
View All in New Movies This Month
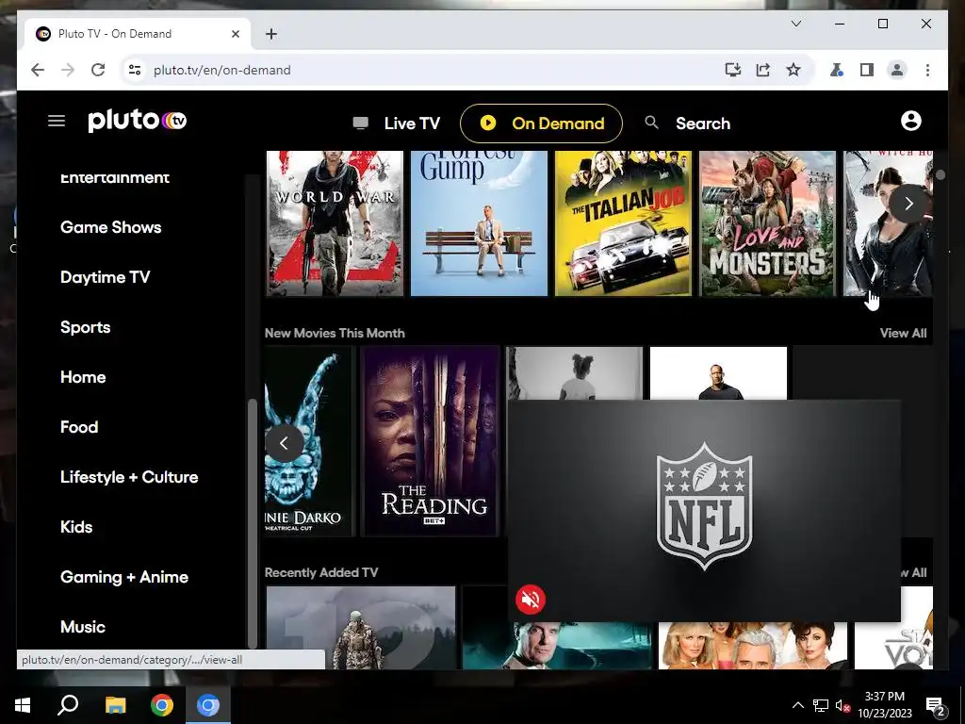tap(903, 333)
